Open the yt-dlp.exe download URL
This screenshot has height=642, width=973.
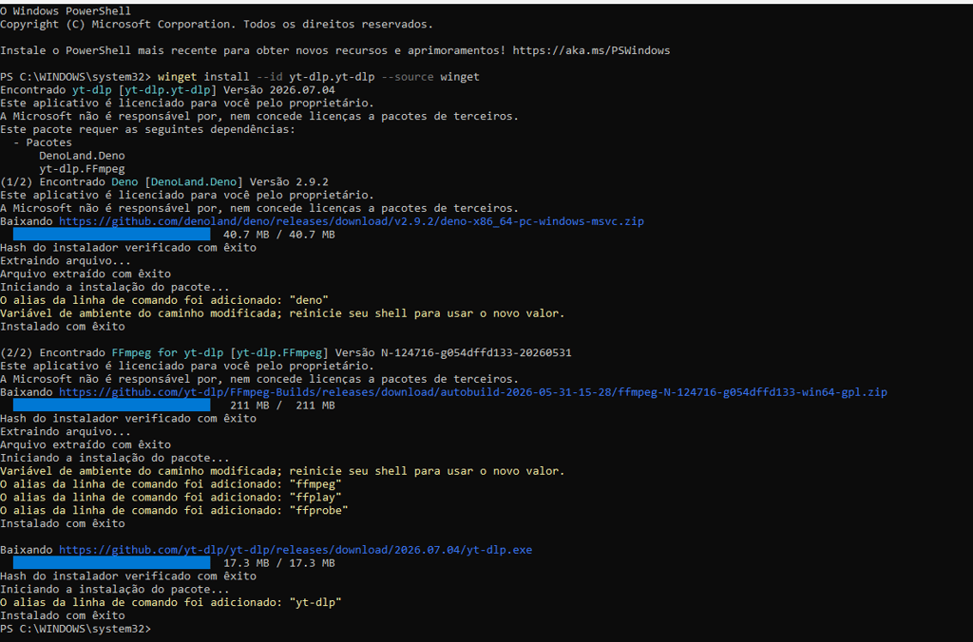coord(296,550)
